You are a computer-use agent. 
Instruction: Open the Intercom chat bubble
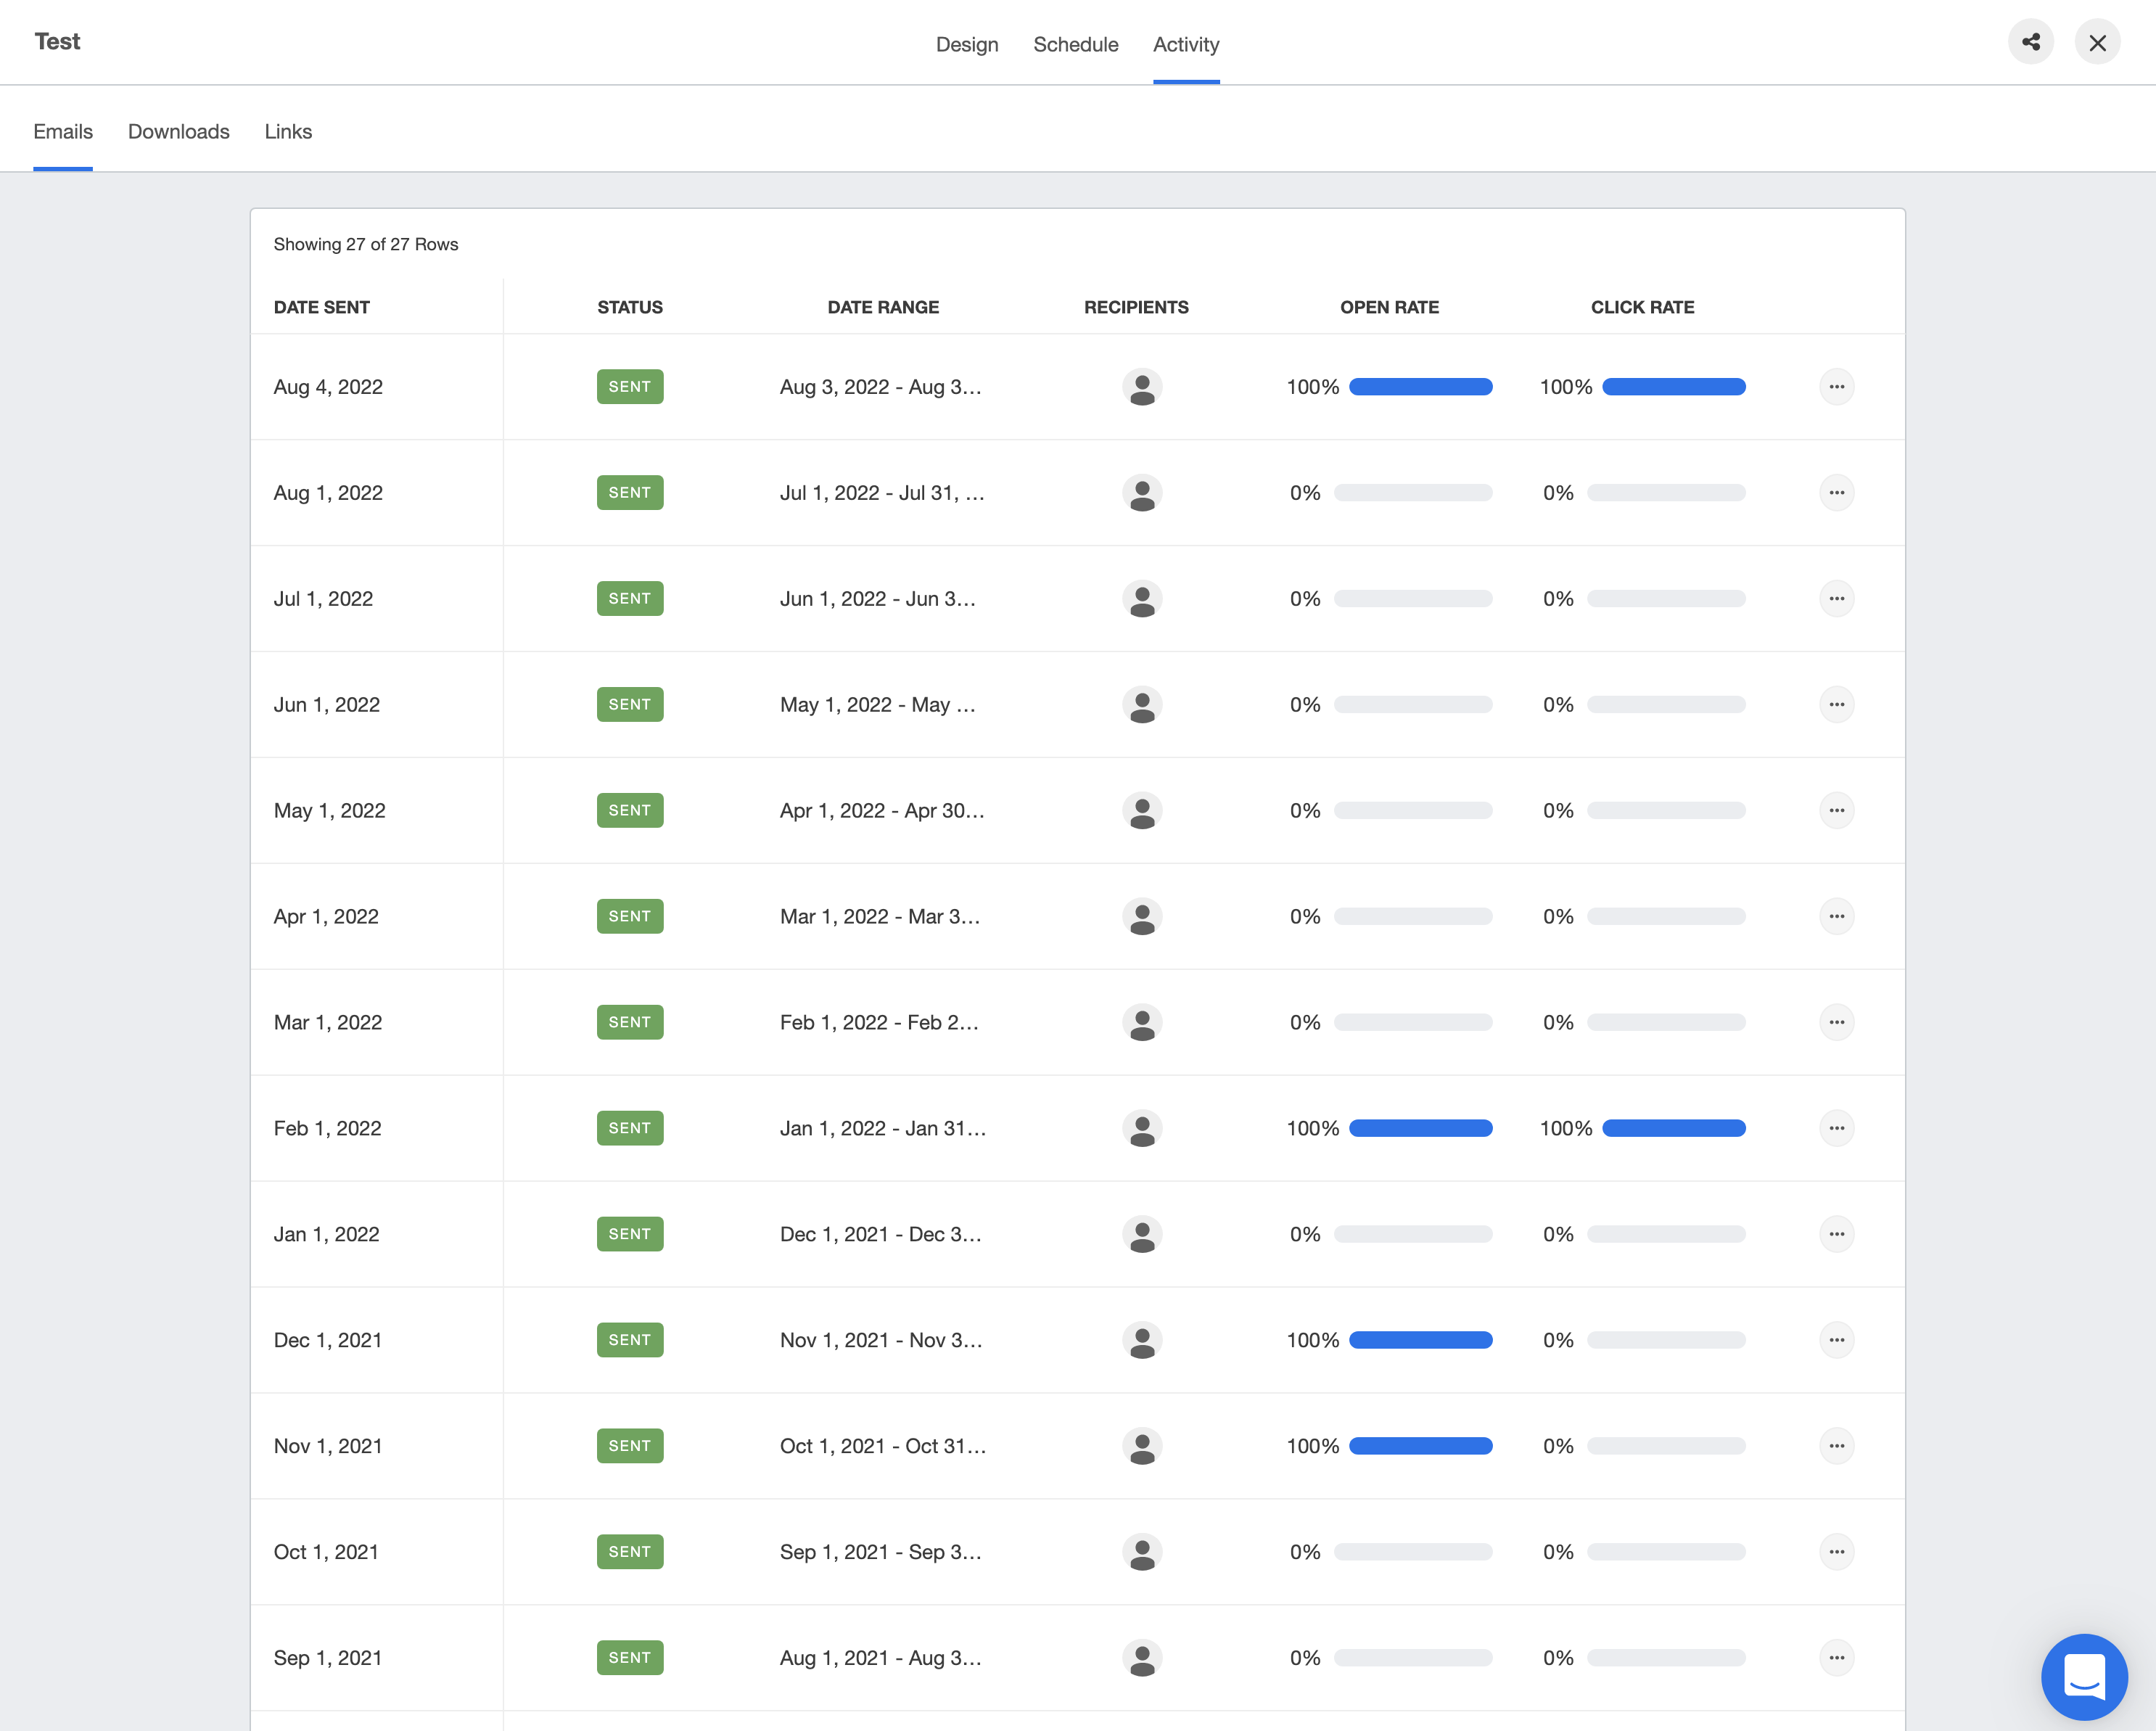click(2085, 1677)
